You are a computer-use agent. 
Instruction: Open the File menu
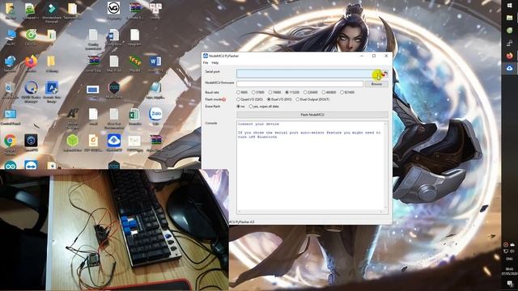206,63
